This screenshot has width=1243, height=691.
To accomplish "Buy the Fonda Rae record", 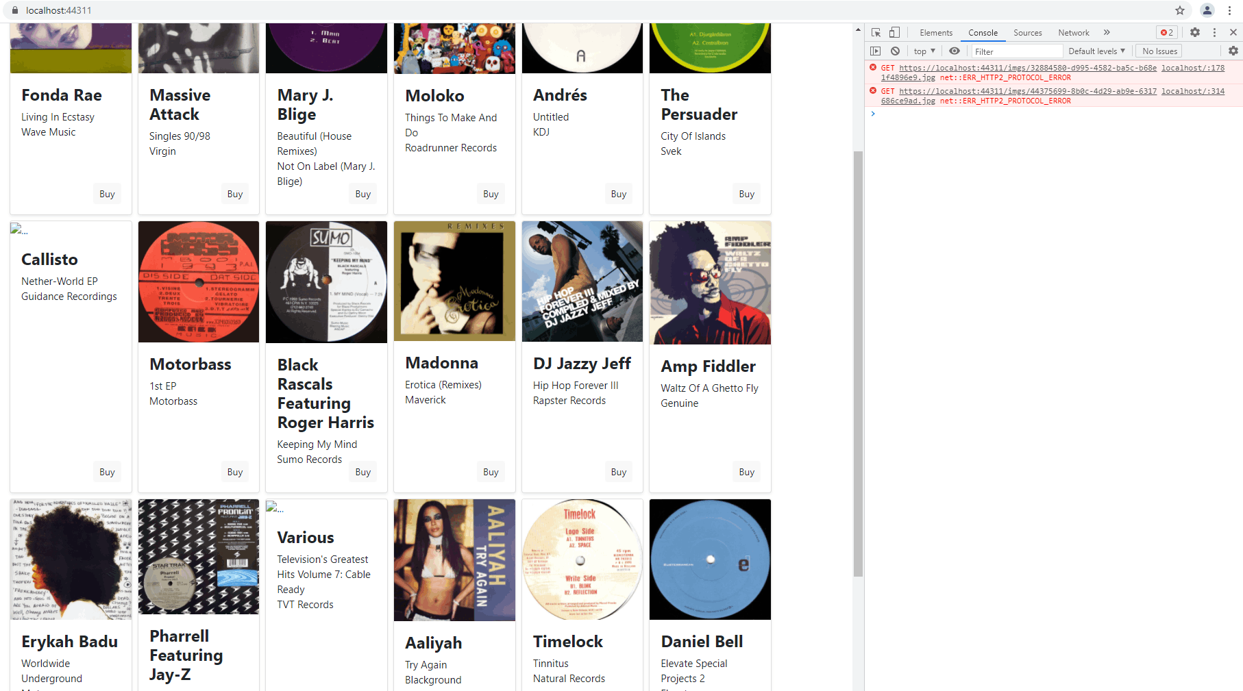I will [x=107, y=194].
